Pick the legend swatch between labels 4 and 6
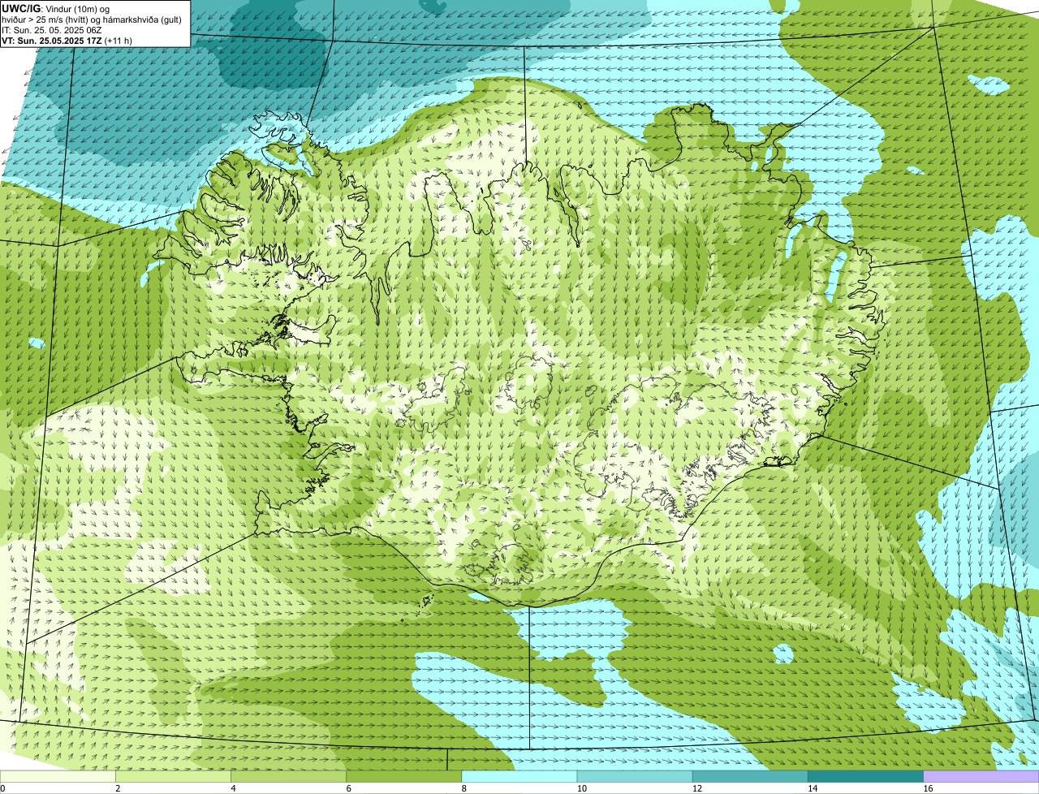Image resolution: width=1039 pixels, height=794 pixels. [x=289, y=777]
